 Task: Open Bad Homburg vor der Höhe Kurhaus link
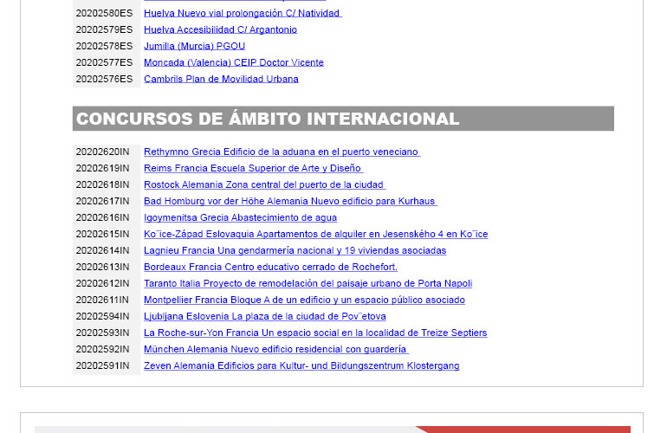tap(290, 201)
